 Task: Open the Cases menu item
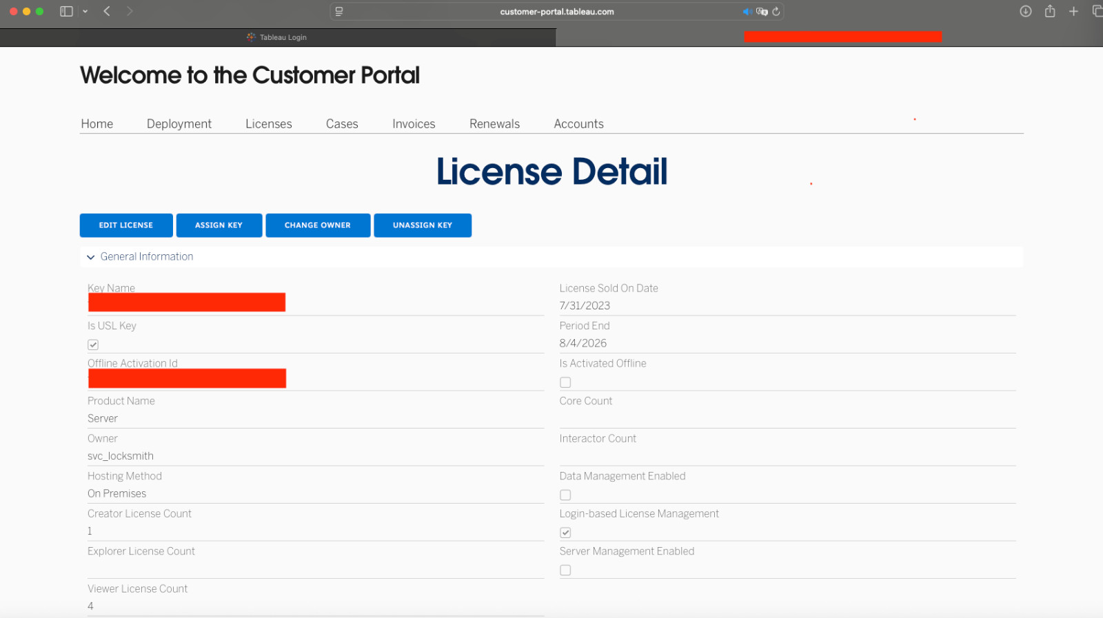pos(342,124)
